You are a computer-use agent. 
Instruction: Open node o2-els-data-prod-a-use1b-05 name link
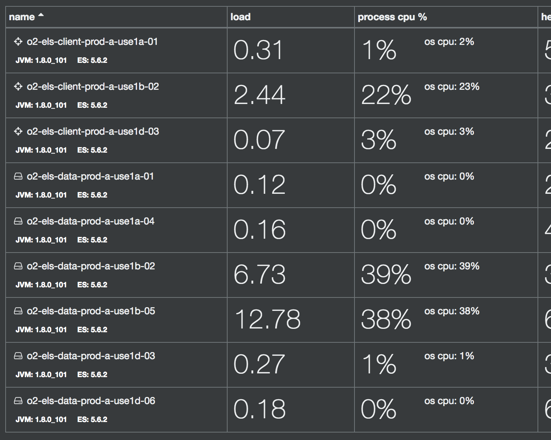pyautogui.click(x=91, y=311)
